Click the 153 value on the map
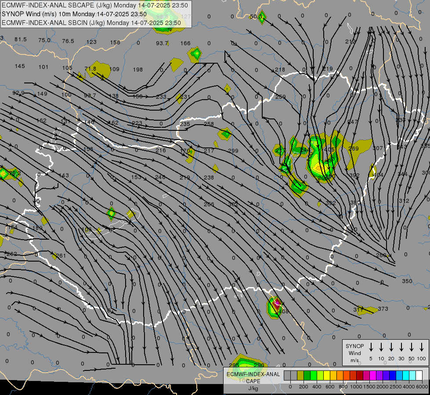 [x=136, y=177]
